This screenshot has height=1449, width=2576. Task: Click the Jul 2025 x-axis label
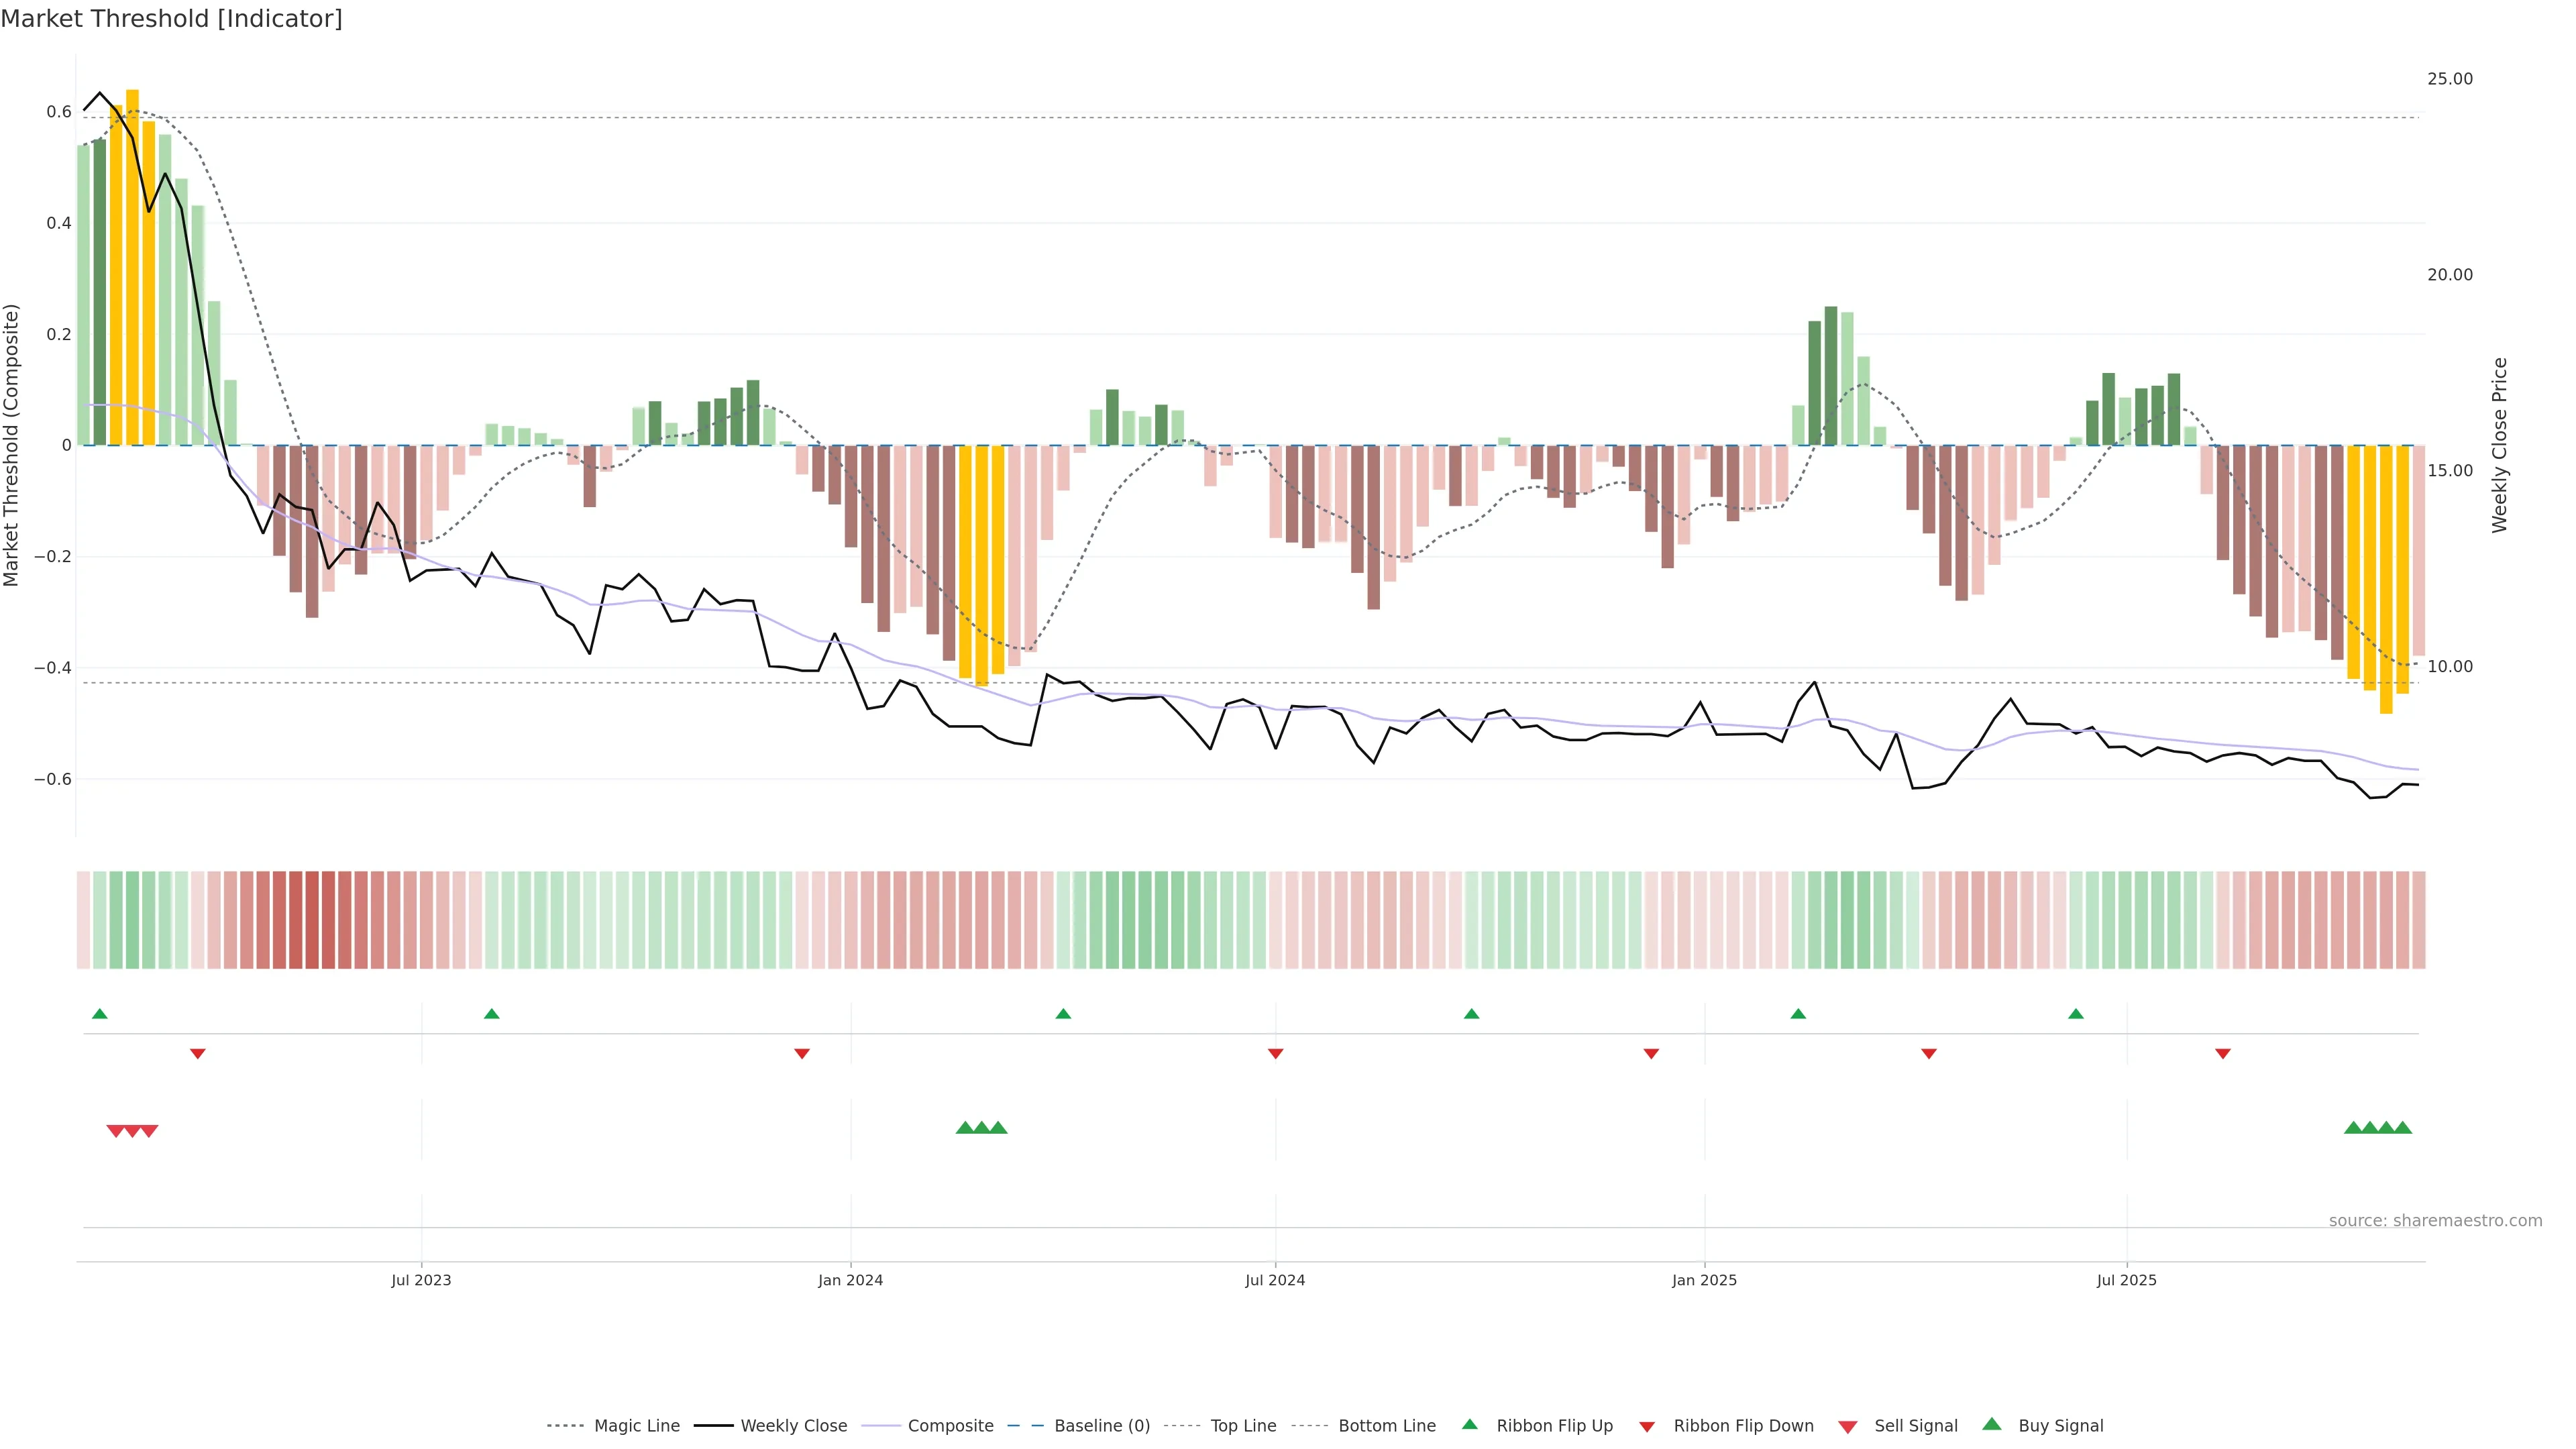point(2126,1280)
